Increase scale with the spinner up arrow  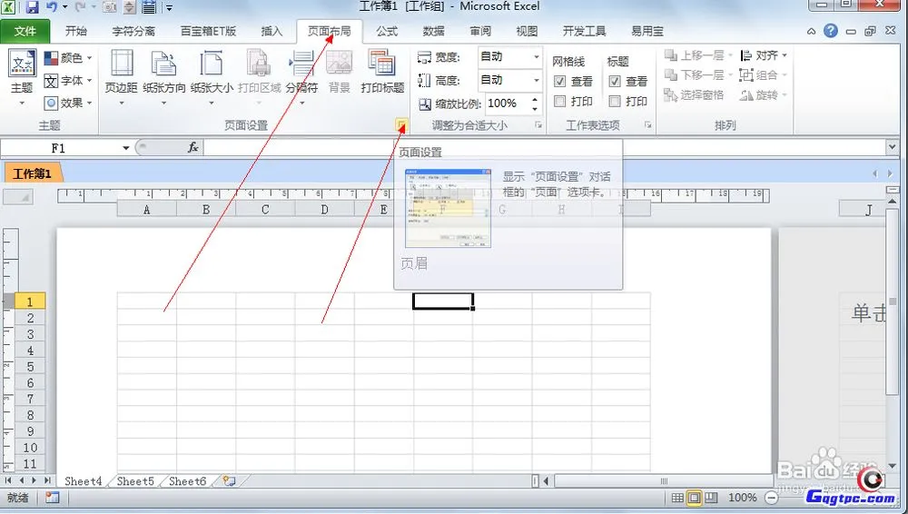[535, 100]
